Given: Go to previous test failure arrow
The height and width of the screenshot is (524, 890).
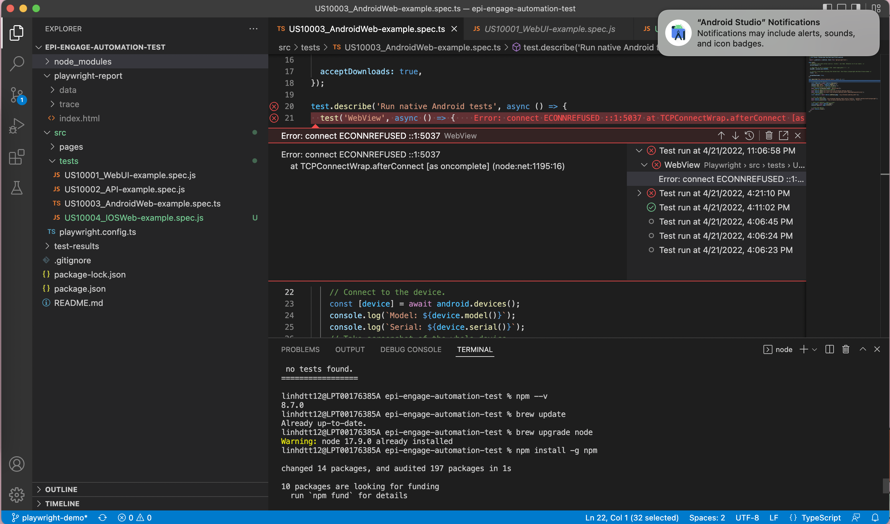Looking at the screenshot, I should coord(721,136).
